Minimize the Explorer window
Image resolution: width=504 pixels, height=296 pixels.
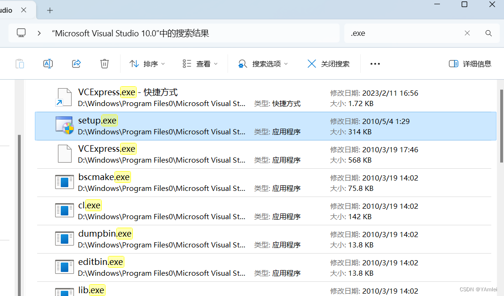(437, 5)
